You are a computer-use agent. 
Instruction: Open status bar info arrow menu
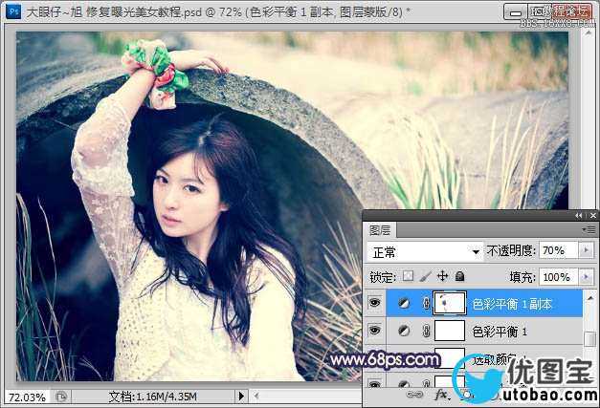[241, 397]
